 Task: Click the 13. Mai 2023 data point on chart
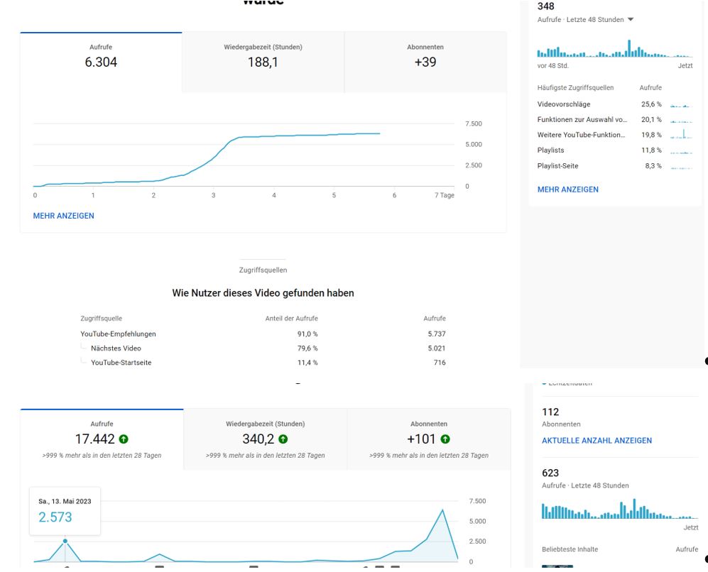click(65, 541)
